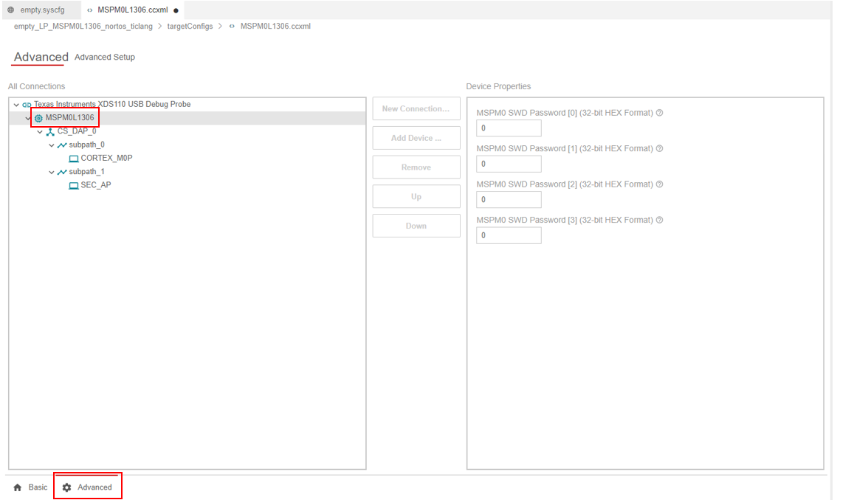The height and width of the screenshot is (500, 854).
Task: Click the link icon beside XDS110 Debug Probe
Action: (27, 105)
